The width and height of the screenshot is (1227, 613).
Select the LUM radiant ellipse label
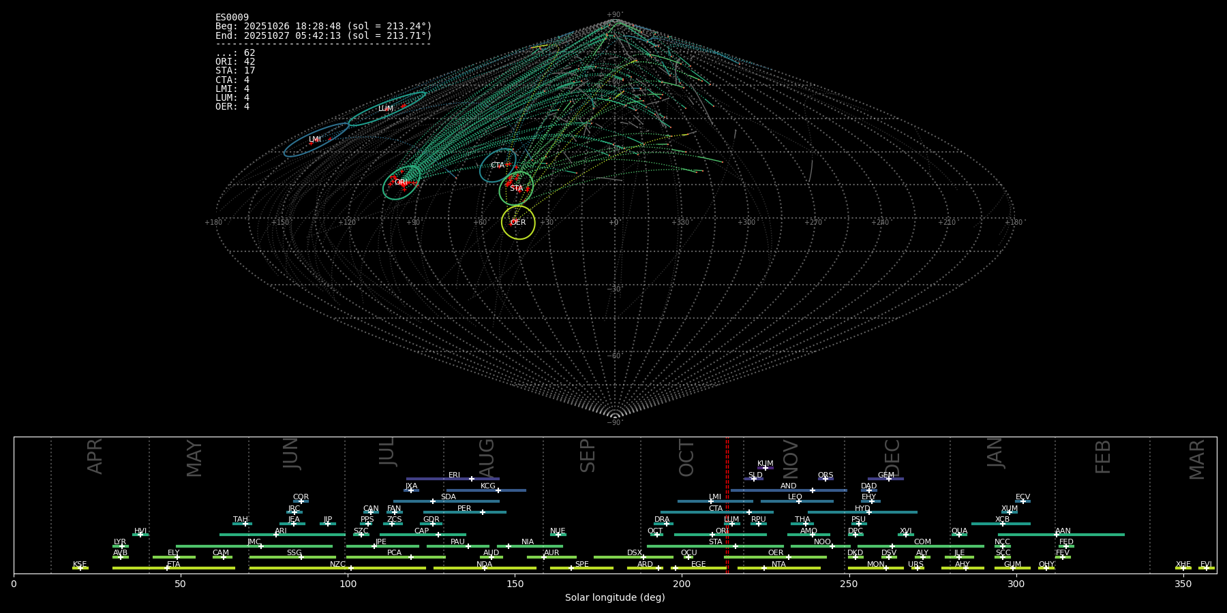pos(386,109)
